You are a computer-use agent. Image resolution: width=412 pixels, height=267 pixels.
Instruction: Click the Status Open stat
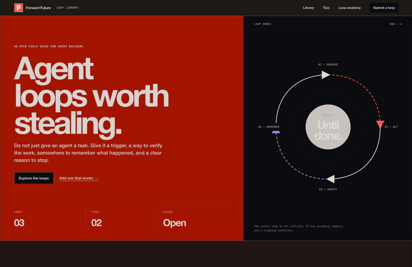pyautogui.click(x=174, y=219)
